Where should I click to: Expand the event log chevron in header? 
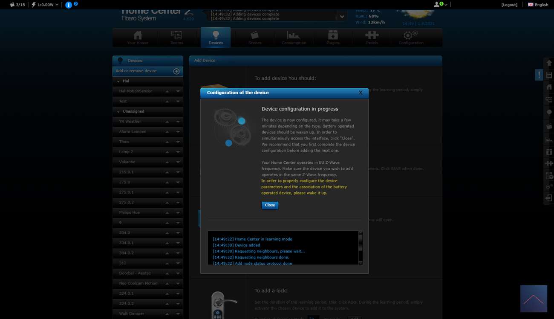pyautogui.click(x=342, y=17)
